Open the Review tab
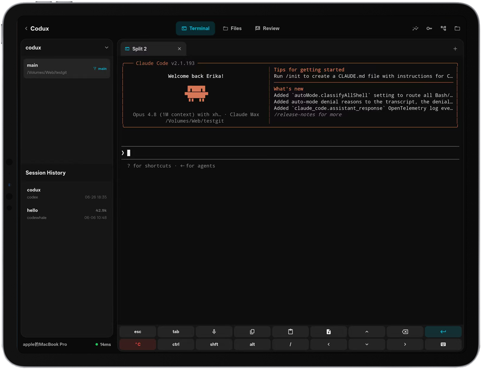481x369 pixels. [x=267, y=28]
